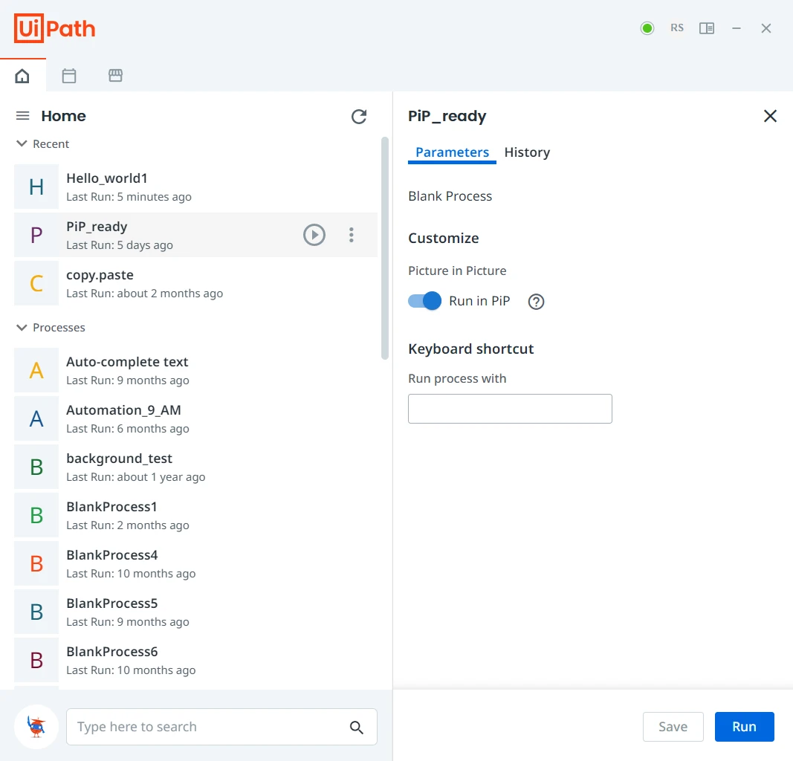Viewport: 793px width, 761px height.
Task: Close the PiP_ready details panel
Action: tap(770, 116)
